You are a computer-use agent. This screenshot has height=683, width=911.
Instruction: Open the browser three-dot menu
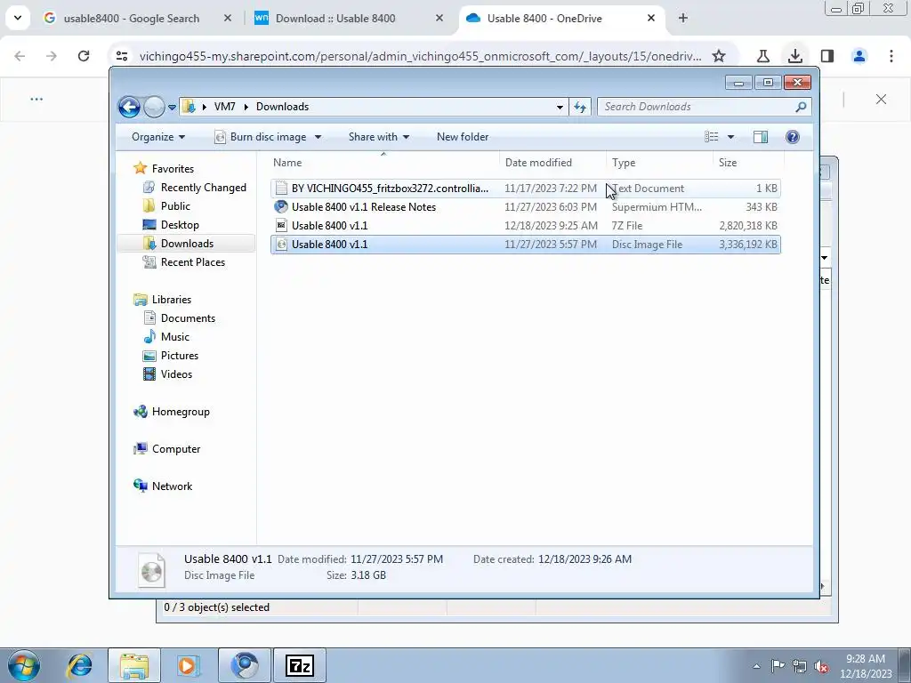click(x=891, y=56)
